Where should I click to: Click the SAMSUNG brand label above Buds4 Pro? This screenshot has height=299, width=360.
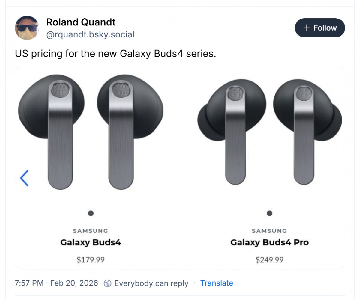(x=269, y=231)
